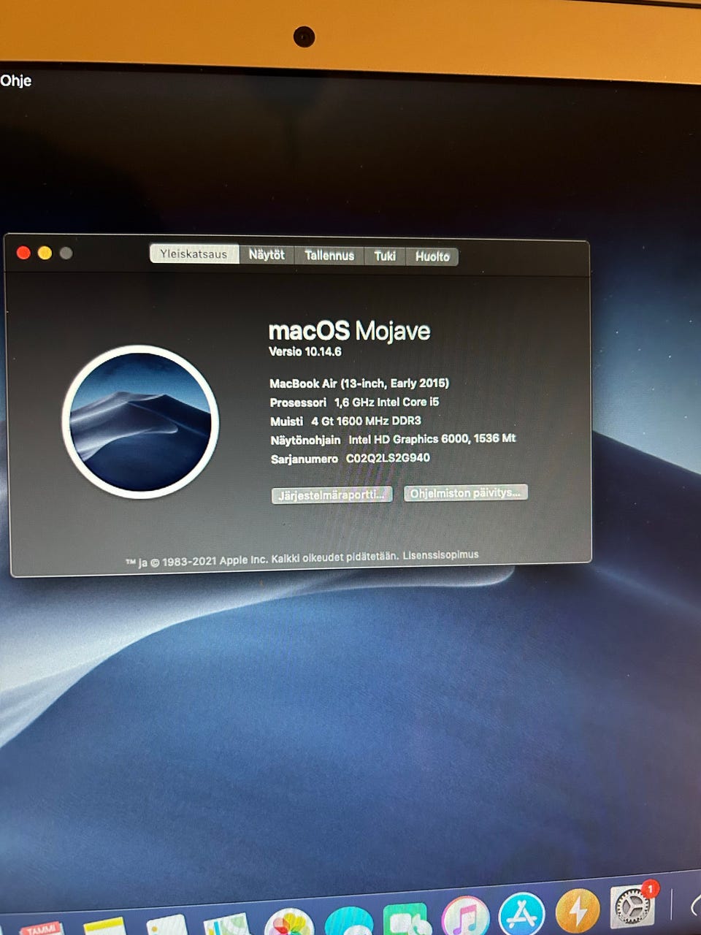Click the serial number C02Q2LS2G940

(x=388, y=458)
